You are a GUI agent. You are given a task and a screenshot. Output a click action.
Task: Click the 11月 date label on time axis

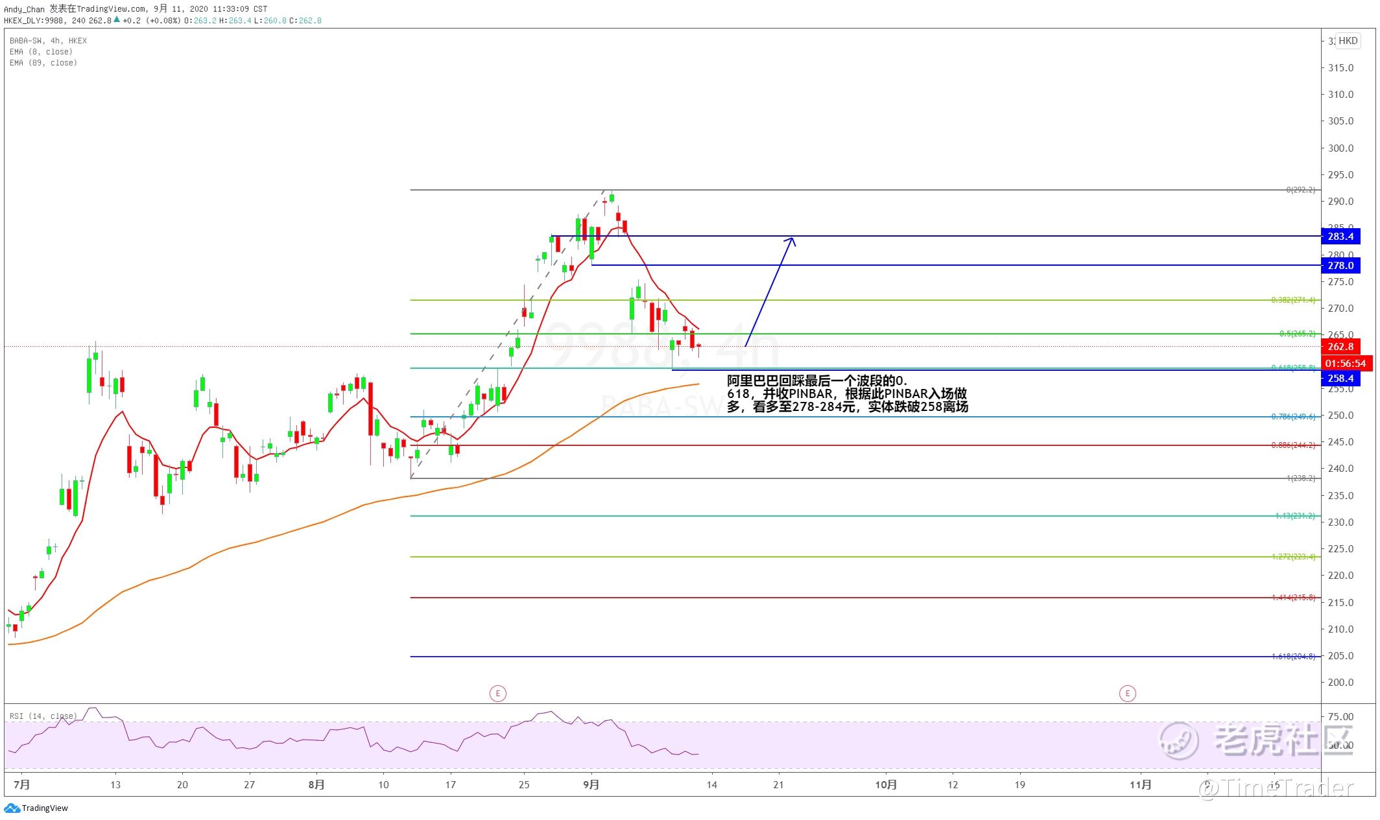1140,784
